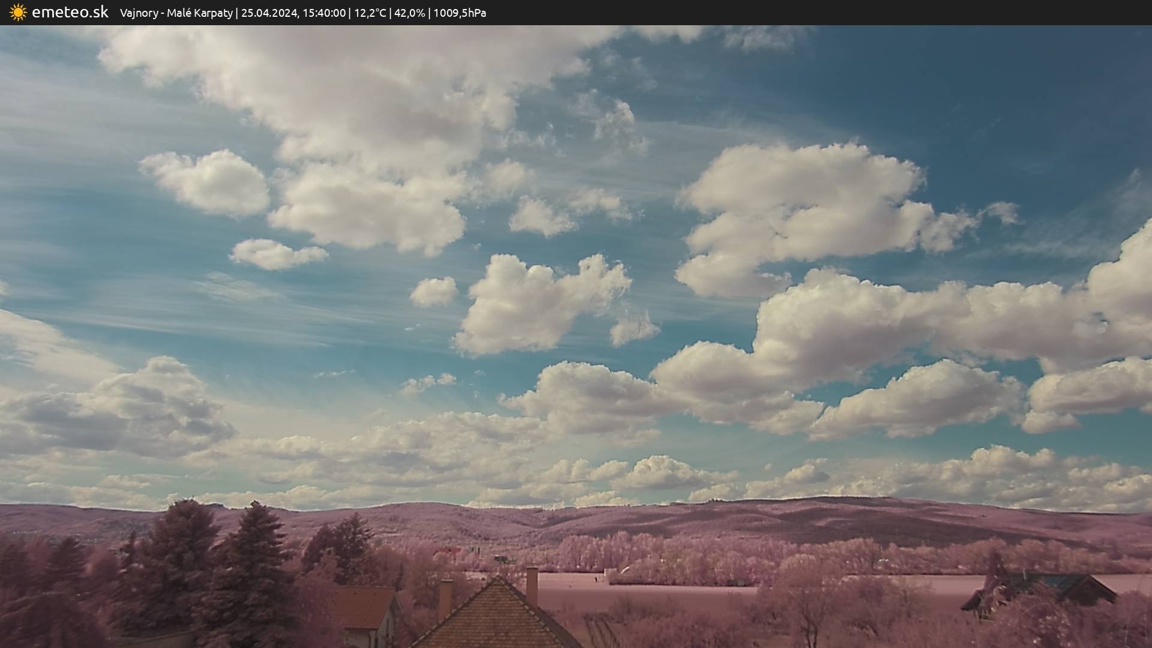Click the small heart-shaped cloud upper left
1152x648 pixels.
pyautogui.click(x=207, y=182)
